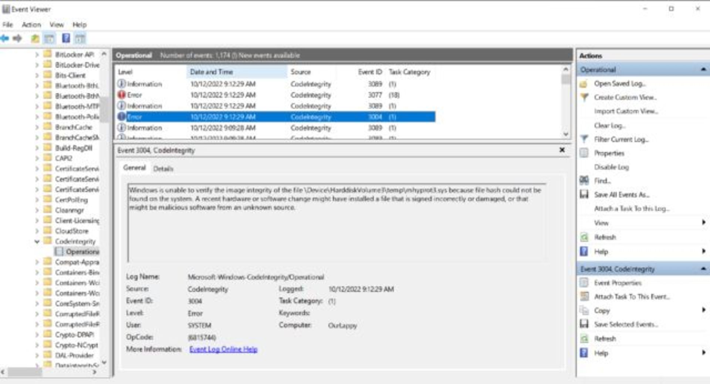Go forward using the toolbar forward arrow
The width and height of the screenshot is (710, 384).
tap(17, 38)
